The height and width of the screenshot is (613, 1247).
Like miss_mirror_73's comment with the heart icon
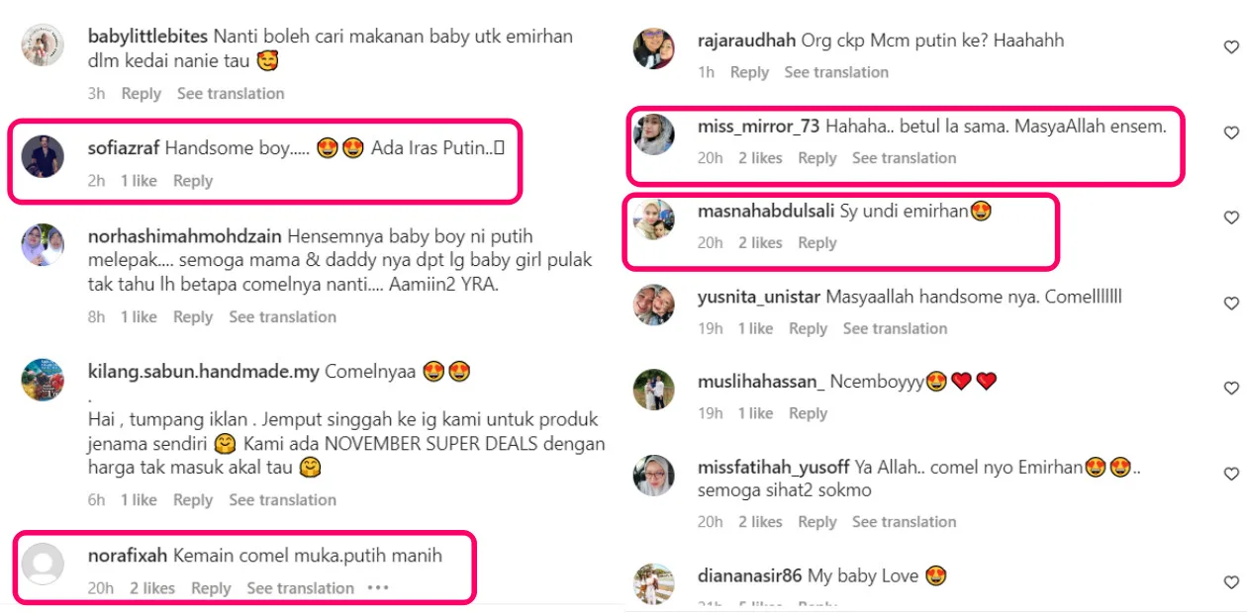tap(1231, 132)
